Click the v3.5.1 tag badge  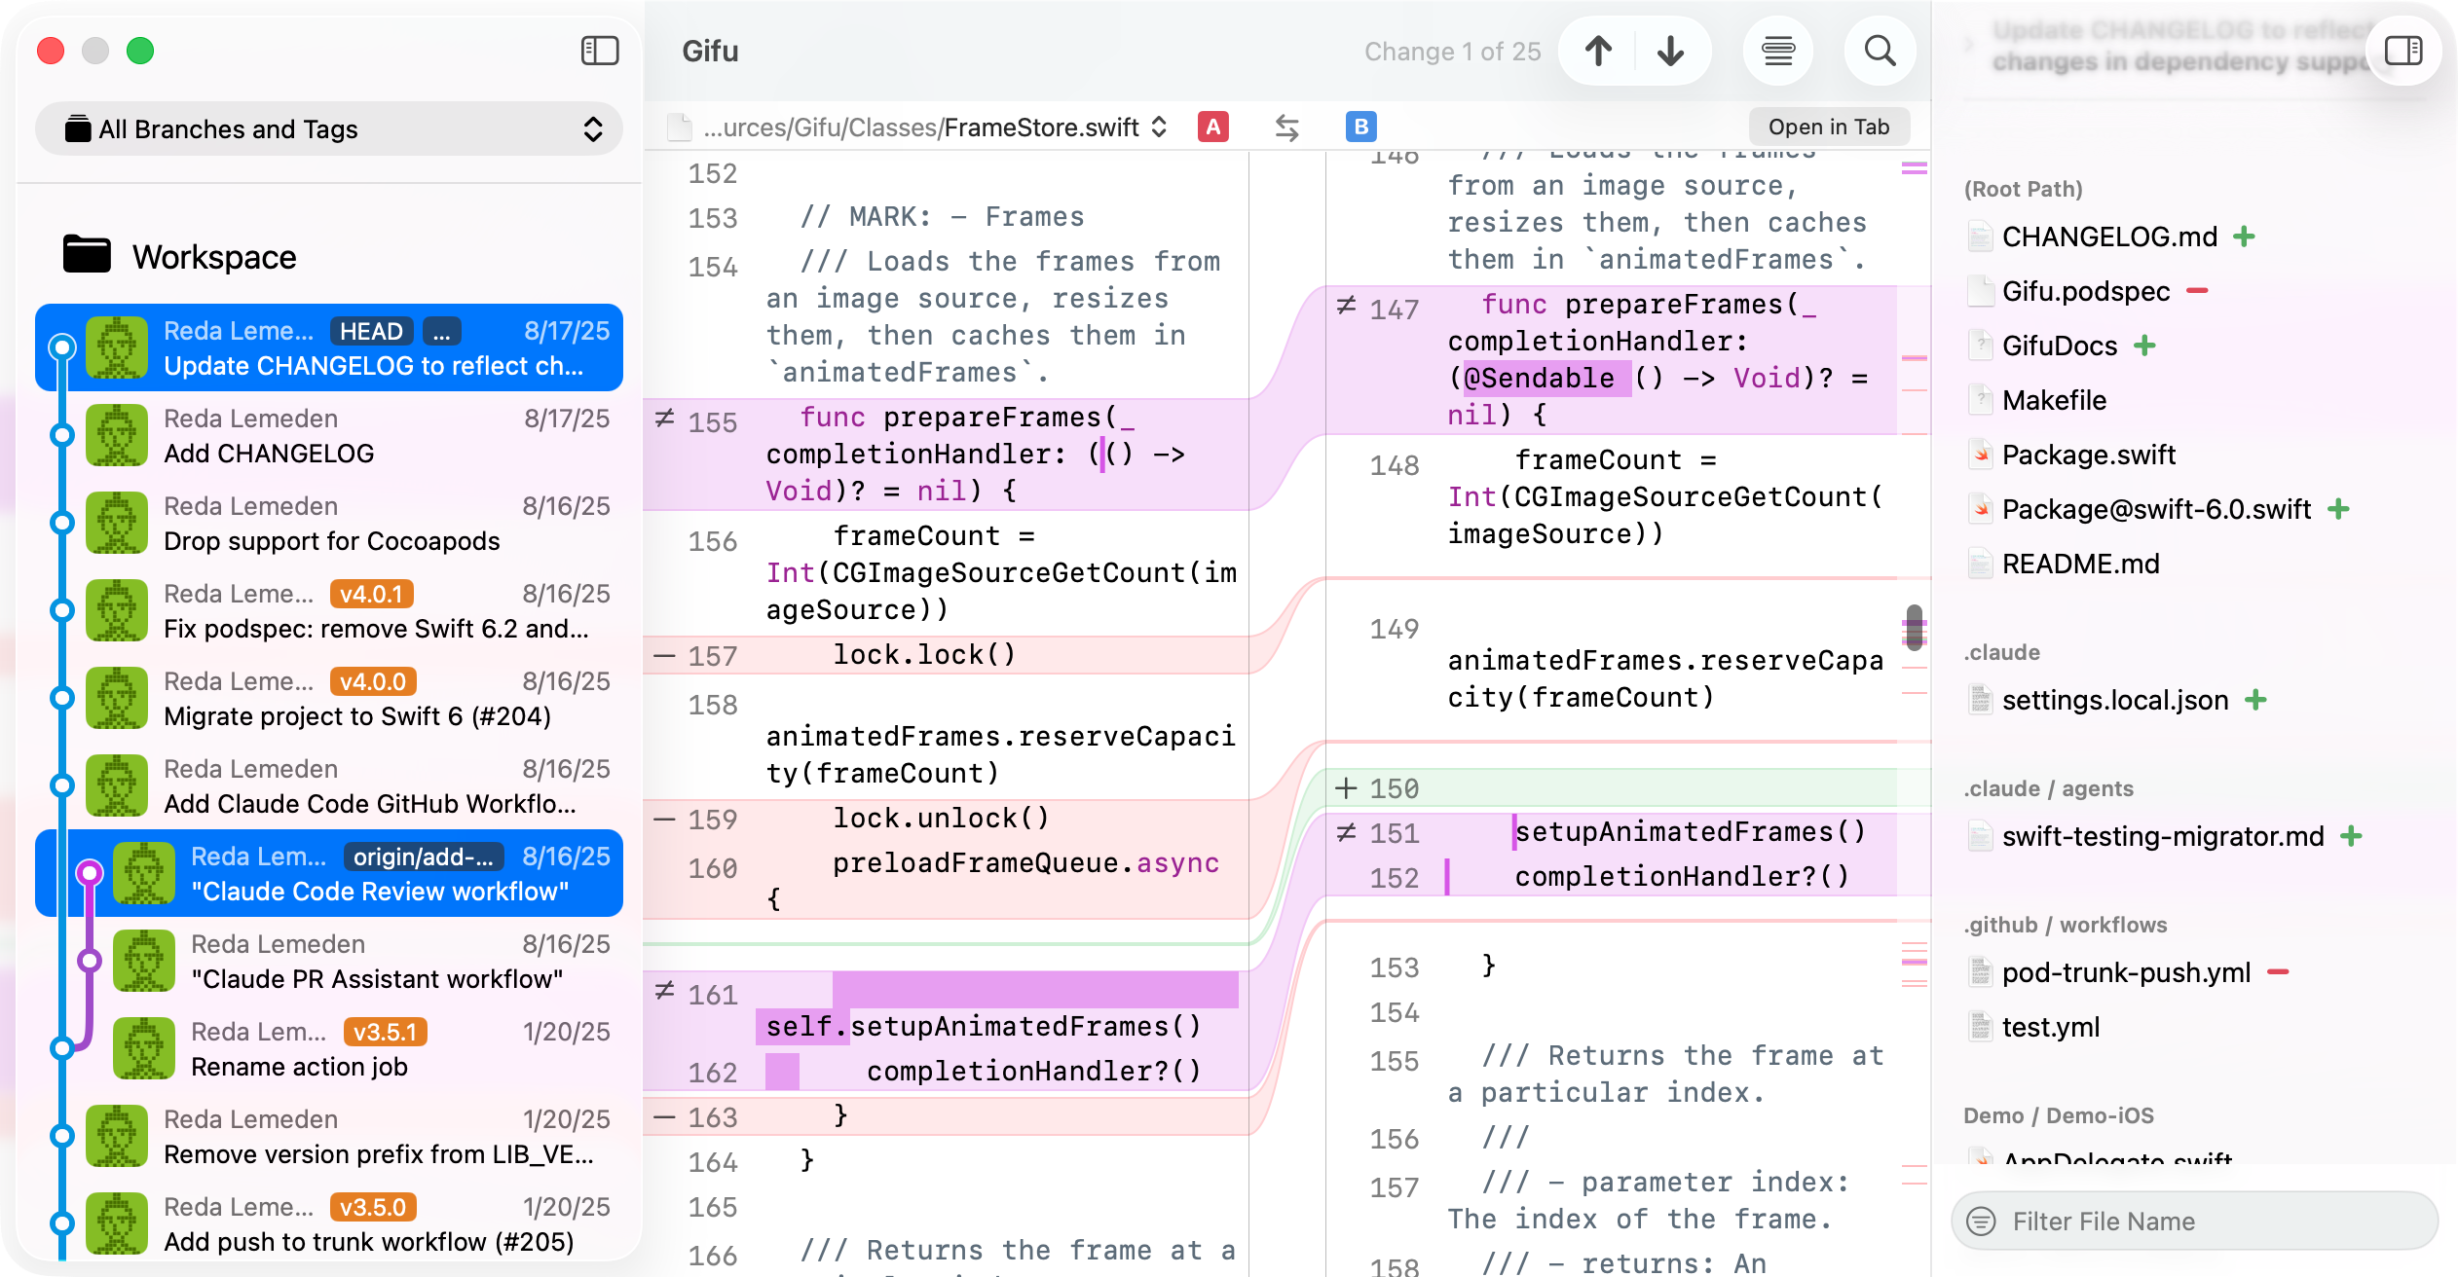point(385,1032)
